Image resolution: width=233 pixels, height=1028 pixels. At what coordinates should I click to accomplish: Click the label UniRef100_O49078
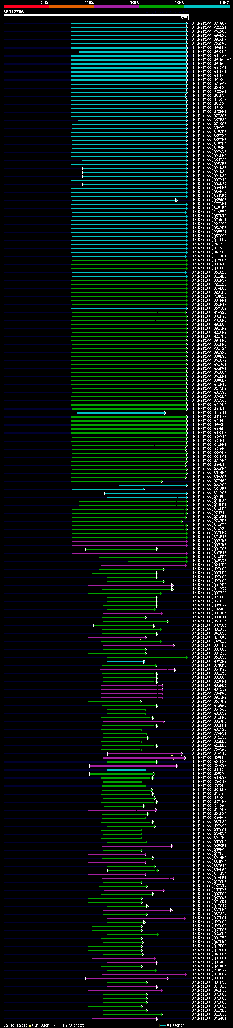pyautogui.click(x=209, y=100)
